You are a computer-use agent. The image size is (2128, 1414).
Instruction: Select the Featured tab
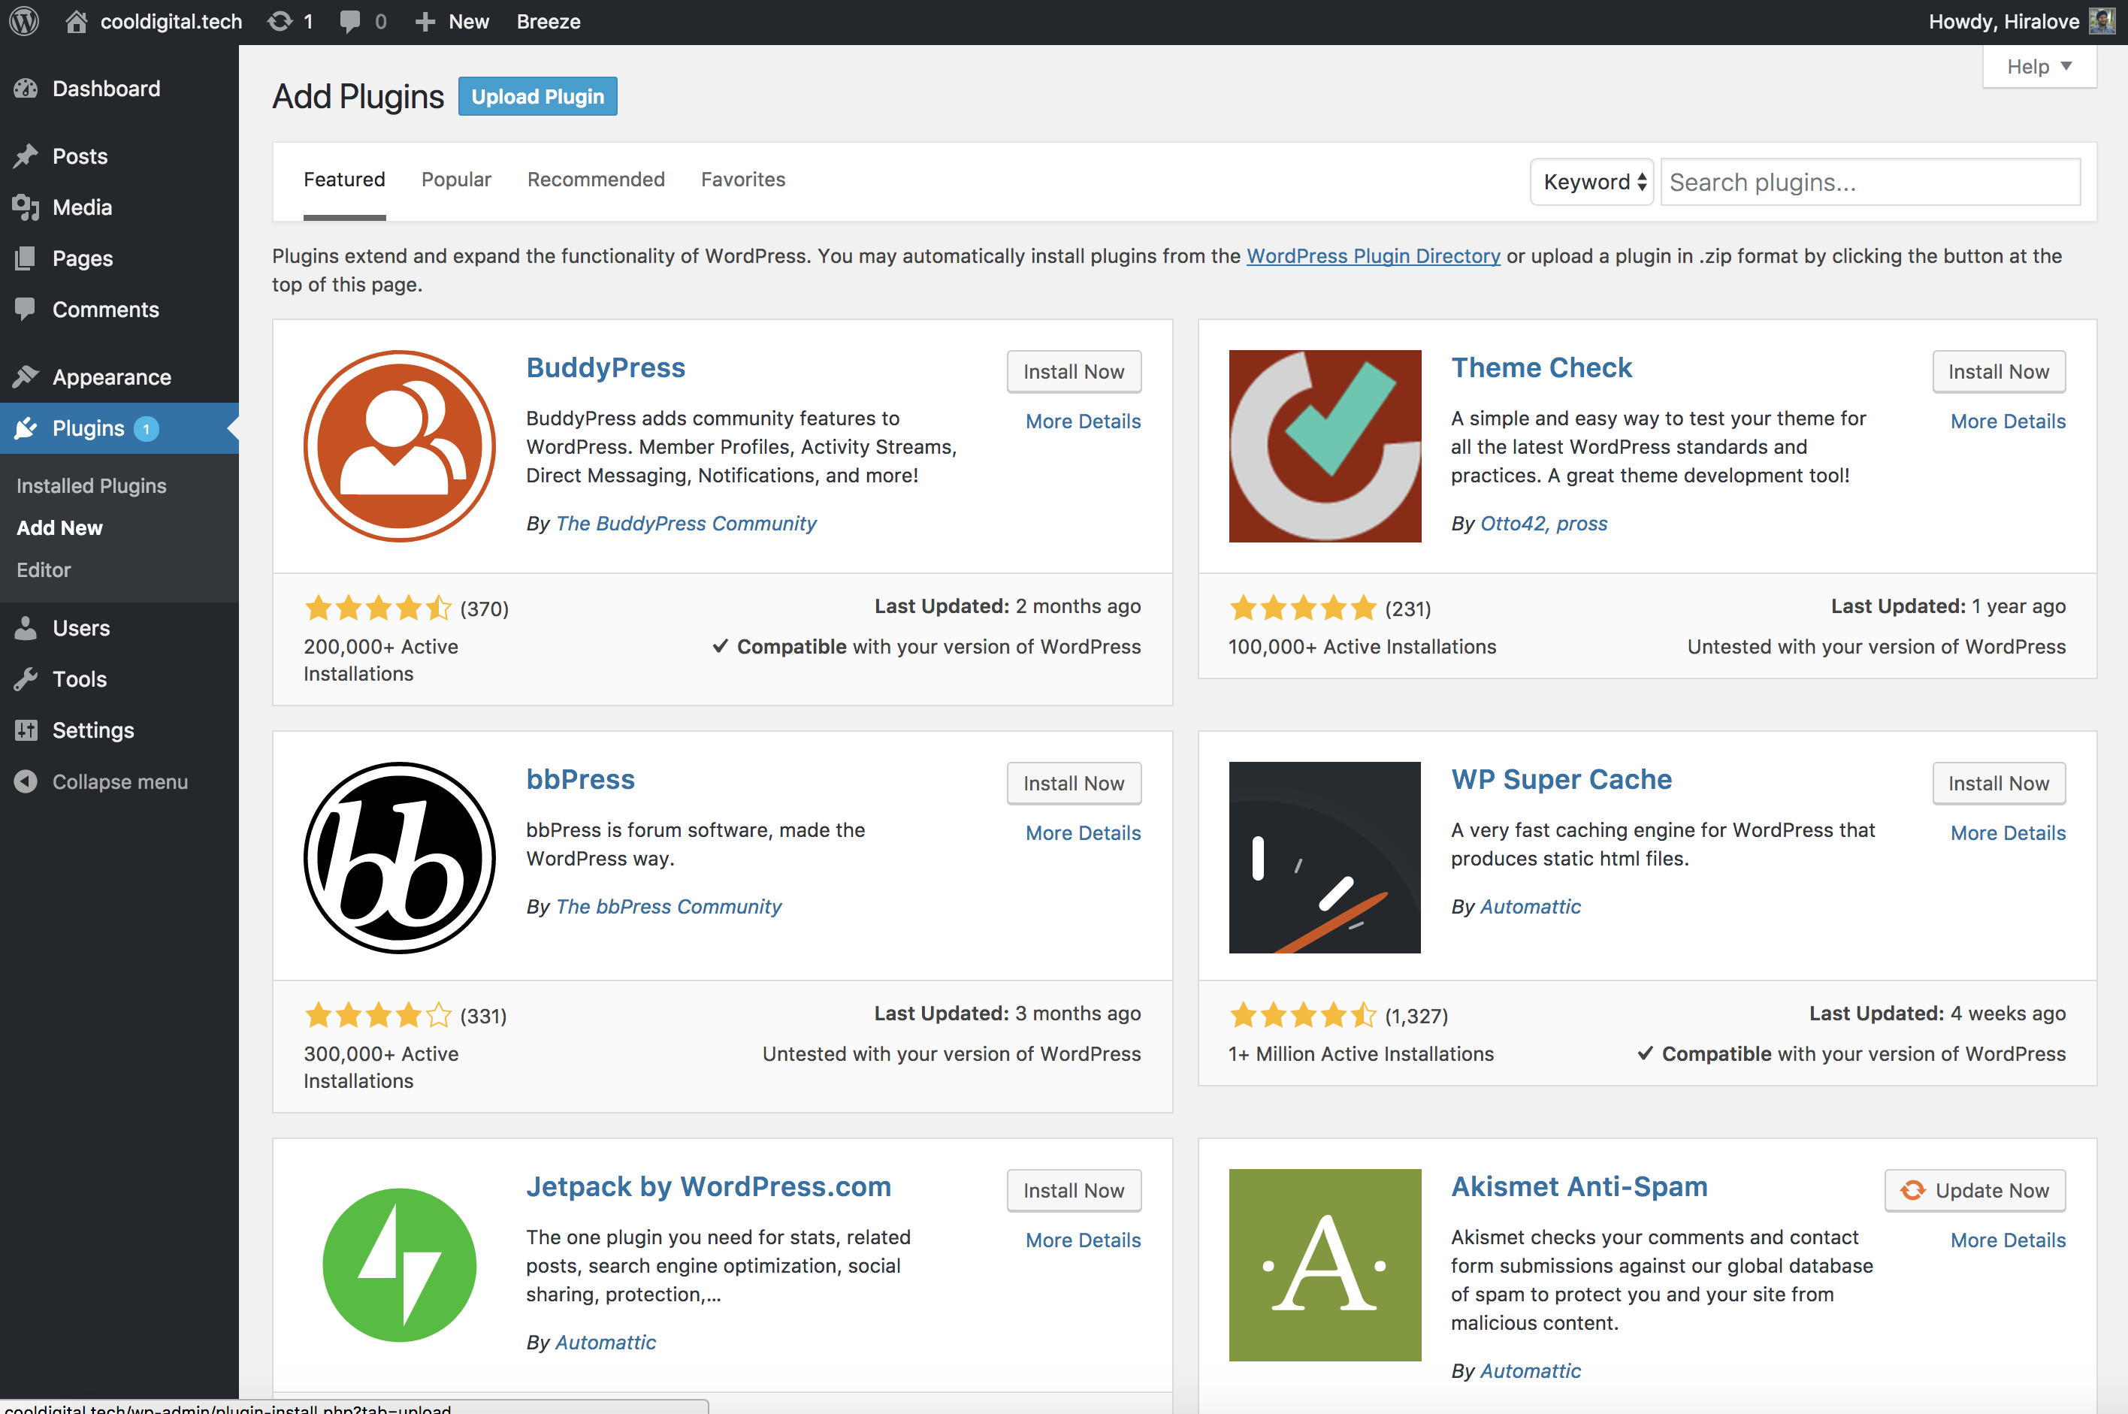click(344, 180)
